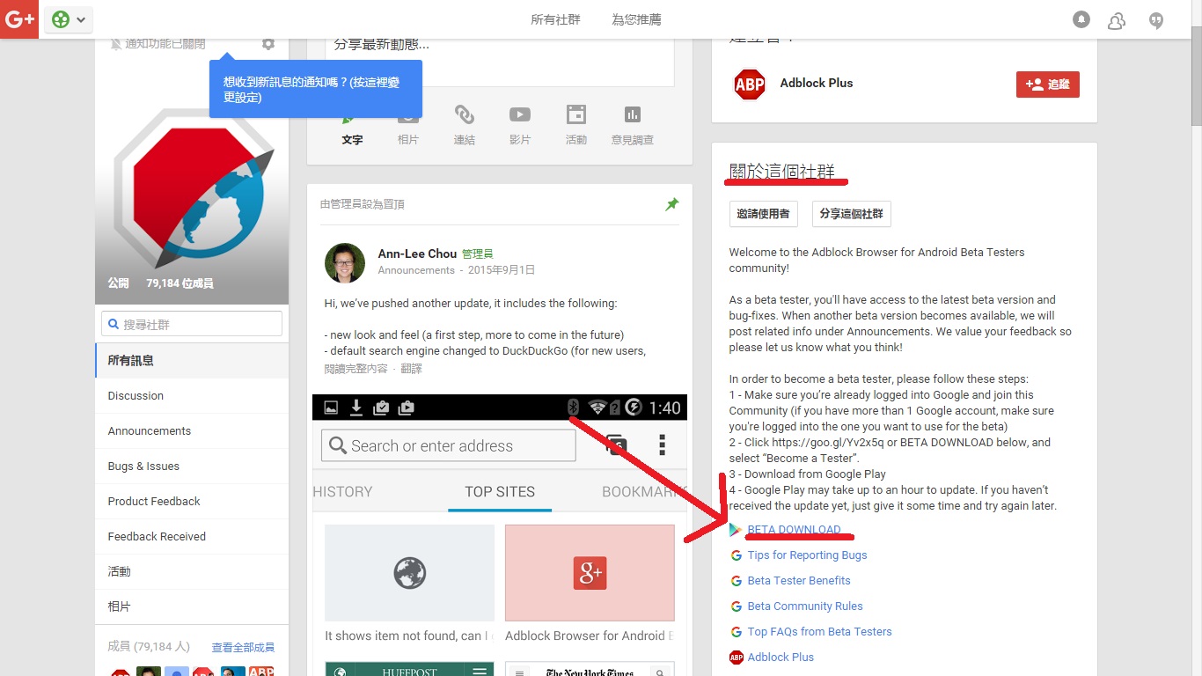Click the post's phone screenshot image
The width and height of the screenshot is (1202, 676).
pyautogui.click(x=500, y=535)
